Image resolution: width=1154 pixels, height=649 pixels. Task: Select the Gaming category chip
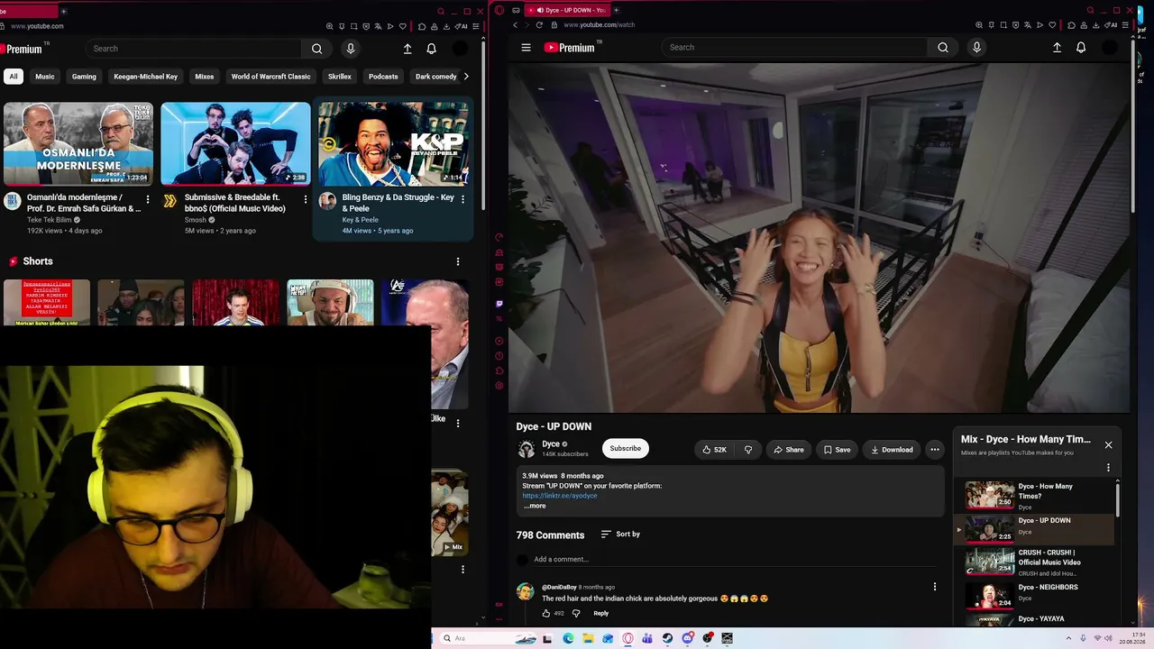click(84, 77)
